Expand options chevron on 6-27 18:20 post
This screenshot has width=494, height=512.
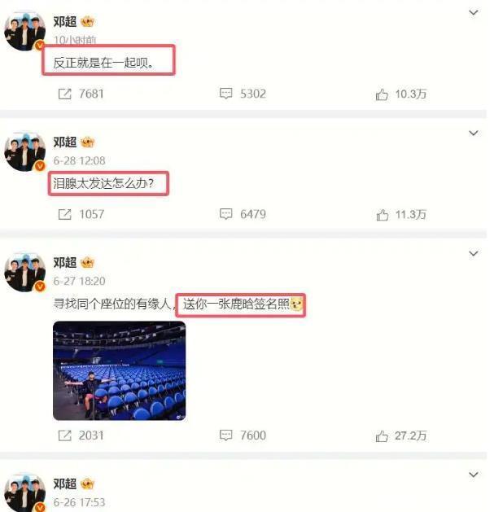coord(474,253)
